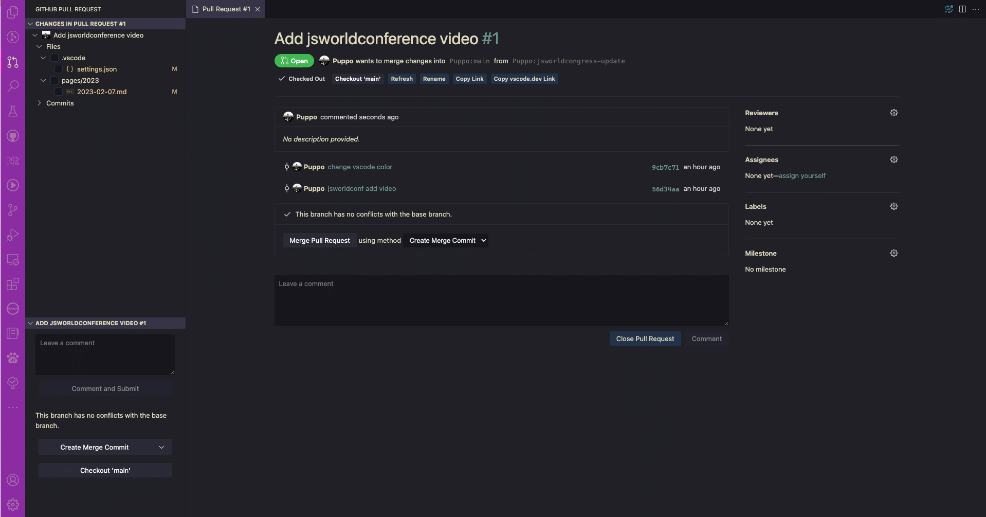Collapse the Files tree node
This screenshot has width=986, height=517.
pyautogui.click(x=39, y=46)
